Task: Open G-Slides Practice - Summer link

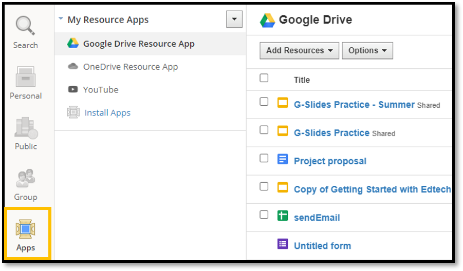Action: click(x=355, y=105)
